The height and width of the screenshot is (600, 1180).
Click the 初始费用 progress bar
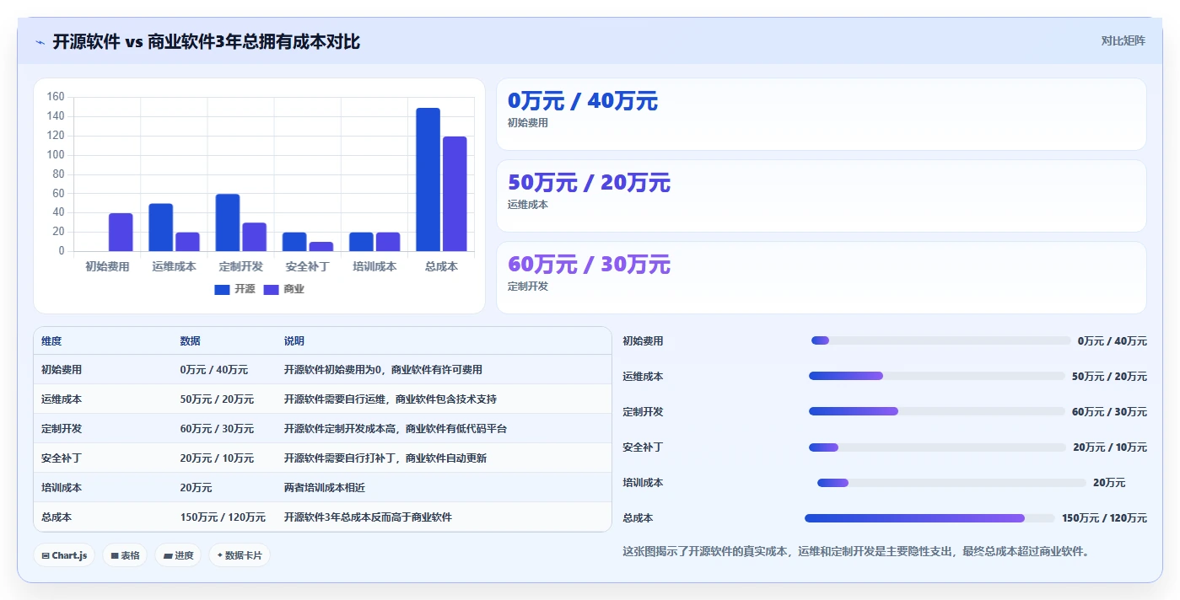tap(940, 340)
